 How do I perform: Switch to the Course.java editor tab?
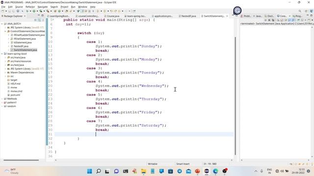112,16
